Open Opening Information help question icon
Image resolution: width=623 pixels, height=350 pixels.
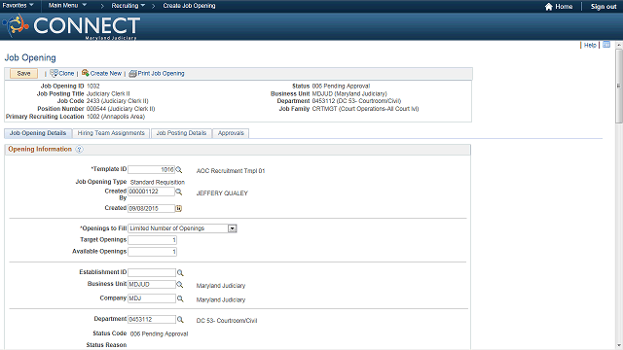[x=79, y=149]
